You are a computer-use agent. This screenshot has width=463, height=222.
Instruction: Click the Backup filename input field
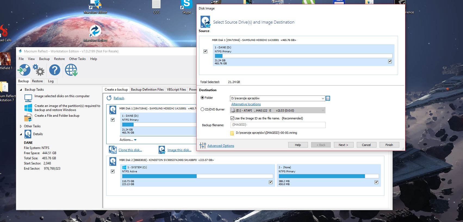(278, 125)
